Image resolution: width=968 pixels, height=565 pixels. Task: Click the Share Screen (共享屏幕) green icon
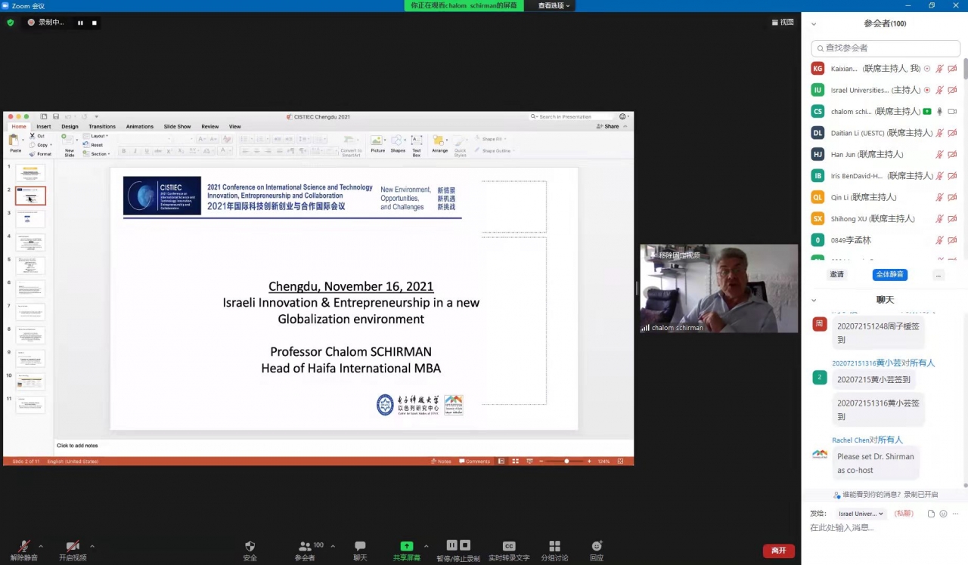[x=406, y=546]
